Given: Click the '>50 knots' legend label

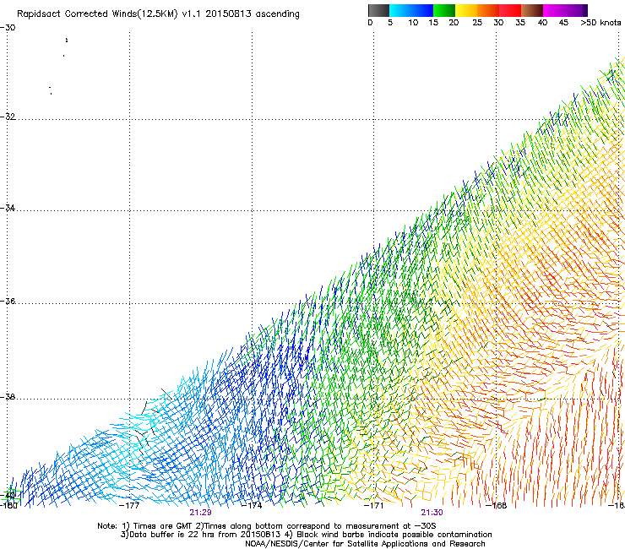Looking at the screenshot, I should 601,23.
